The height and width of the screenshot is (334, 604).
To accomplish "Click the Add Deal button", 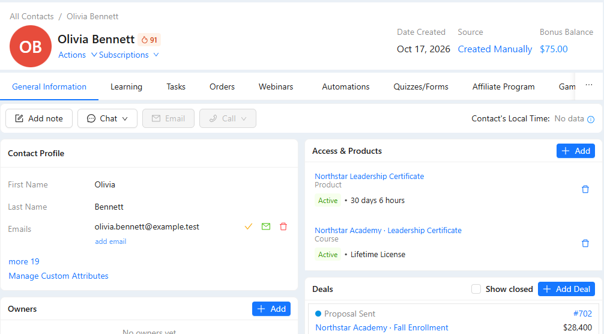I will (x=566, y=289).
